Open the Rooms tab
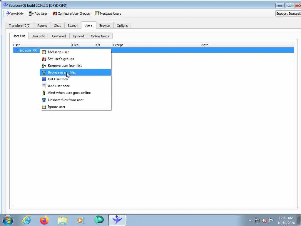The image size is (301, 226). (42, 26)
